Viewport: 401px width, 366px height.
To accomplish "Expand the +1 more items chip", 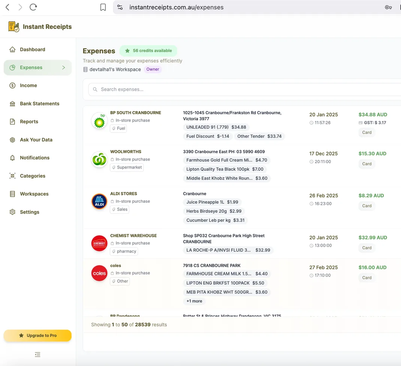I will (194, 301).
